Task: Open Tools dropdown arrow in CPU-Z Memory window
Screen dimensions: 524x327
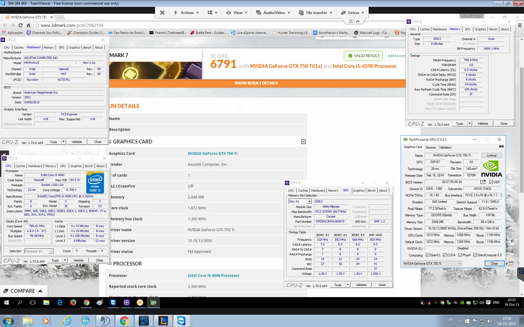Action: [x=469, y=124]
